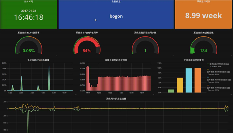Image resolution: width=233 pixels, height=133 pixels.
Task: Click Current: 80% legend value
Action: (x=213, y=74)
